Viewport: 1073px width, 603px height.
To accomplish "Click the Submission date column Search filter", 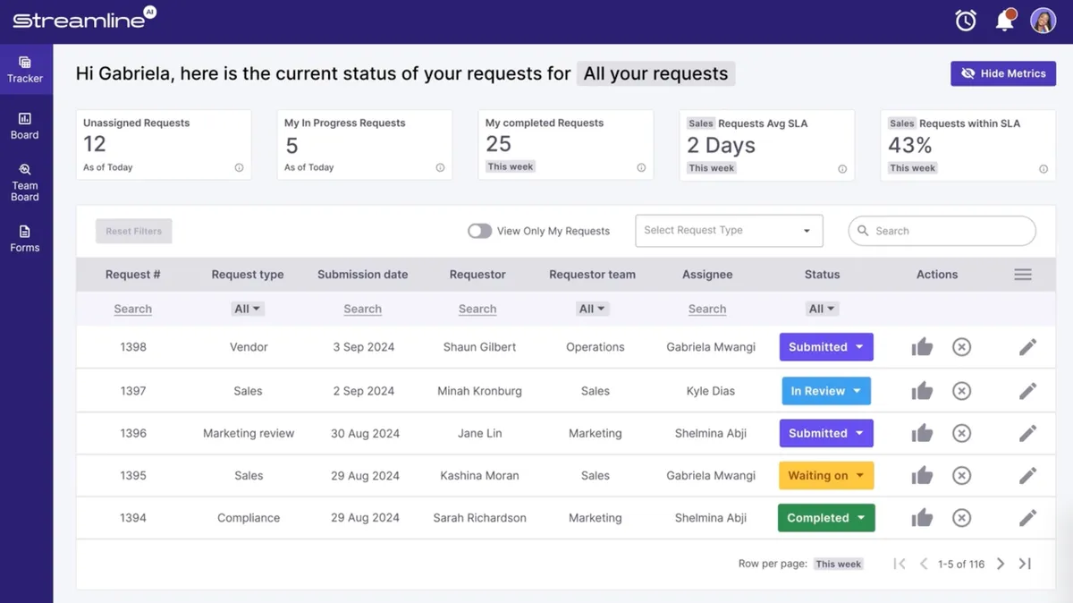I will (x=362, y=309).
